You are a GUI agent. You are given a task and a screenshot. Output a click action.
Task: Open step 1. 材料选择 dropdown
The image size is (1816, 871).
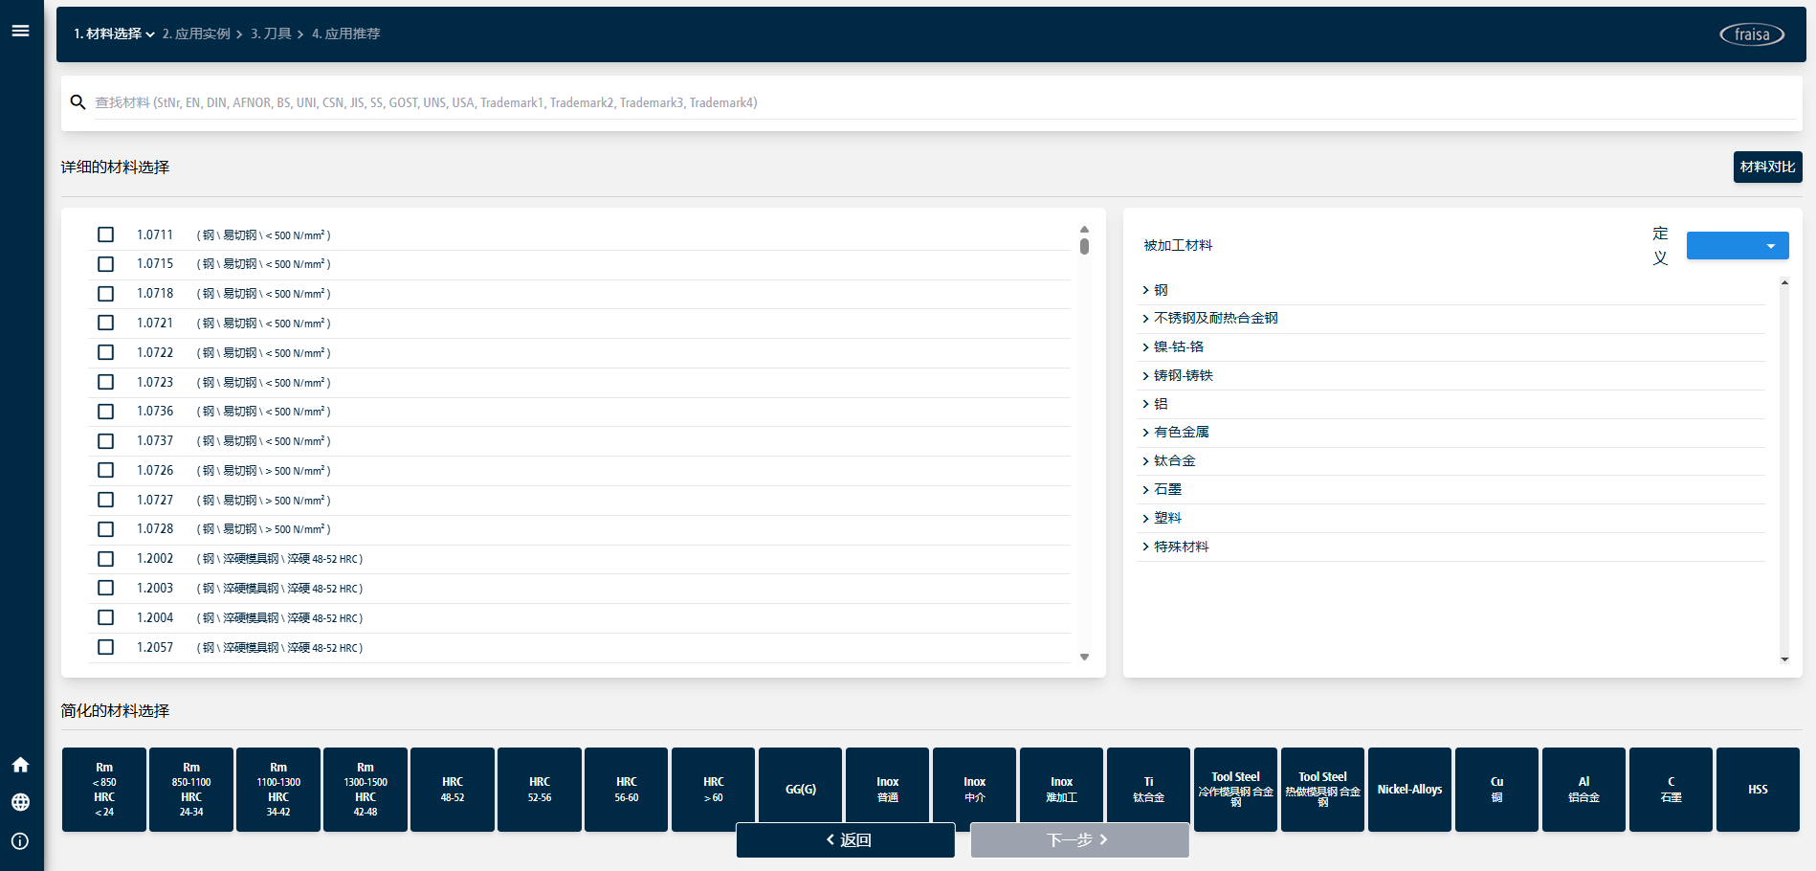pyautogui.click(x=114, y=33)
